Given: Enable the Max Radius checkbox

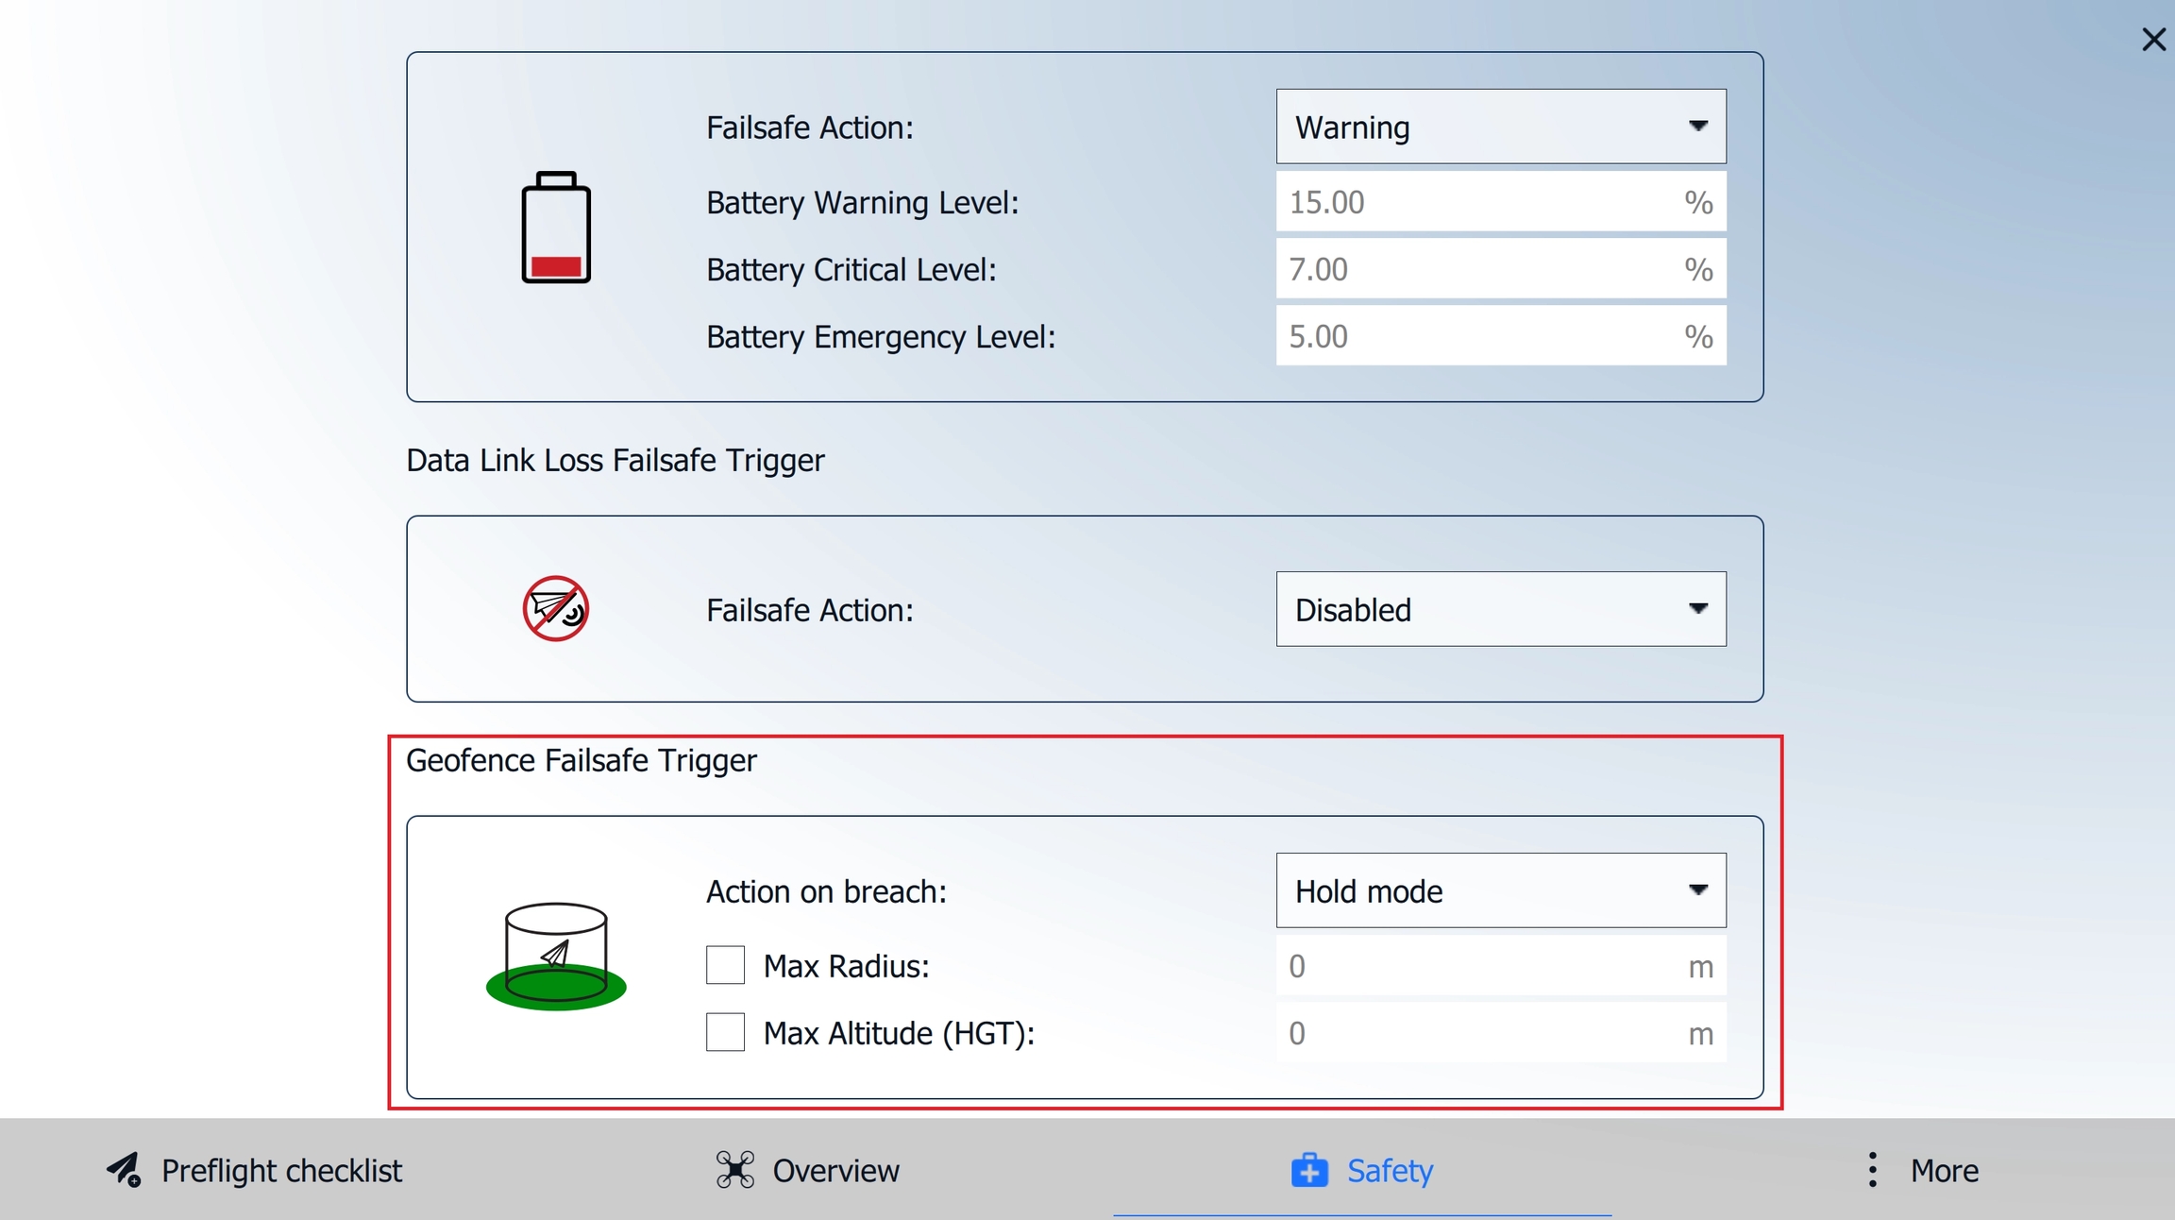Looking at the screenshot, I should 725,966.
